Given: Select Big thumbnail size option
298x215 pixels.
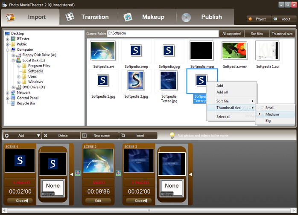Looking at the screenshot, I should pos(268,121).
